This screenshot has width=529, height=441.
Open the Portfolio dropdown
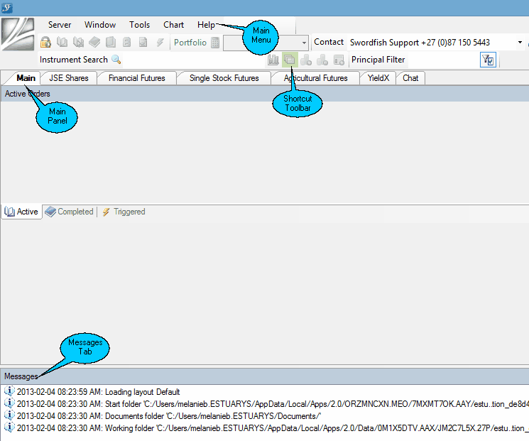coord(305,43)
